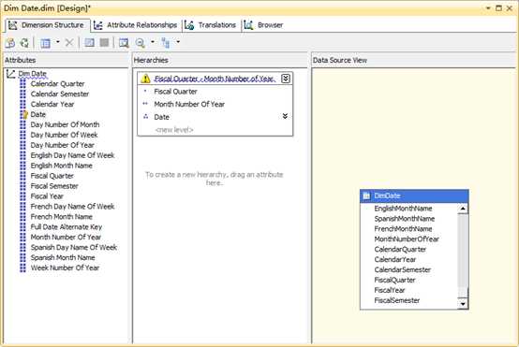Click the Zoom magnifier toolbar icon

pos(141,43)
